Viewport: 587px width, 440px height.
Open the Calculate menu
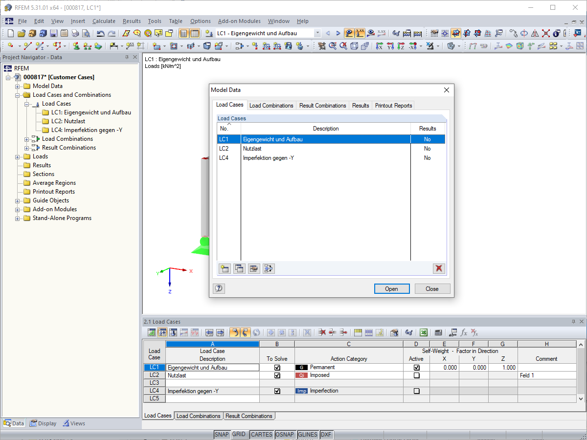(x=104, y=21)
